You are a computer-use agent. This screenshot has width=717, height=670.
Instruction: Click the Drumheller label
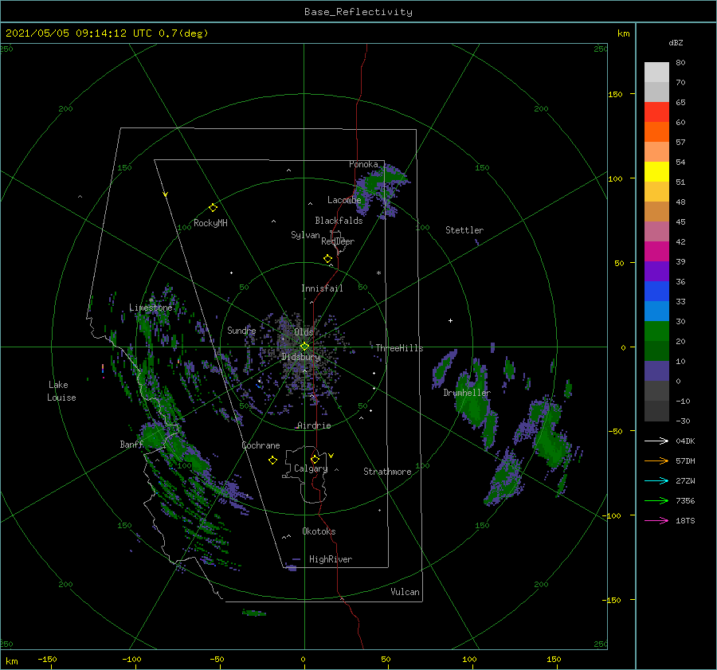pyautogui.click(x=467, y=393)
